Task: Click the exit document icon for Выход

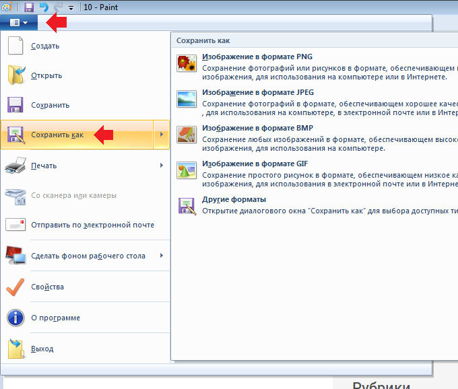Action: (15, 349)
